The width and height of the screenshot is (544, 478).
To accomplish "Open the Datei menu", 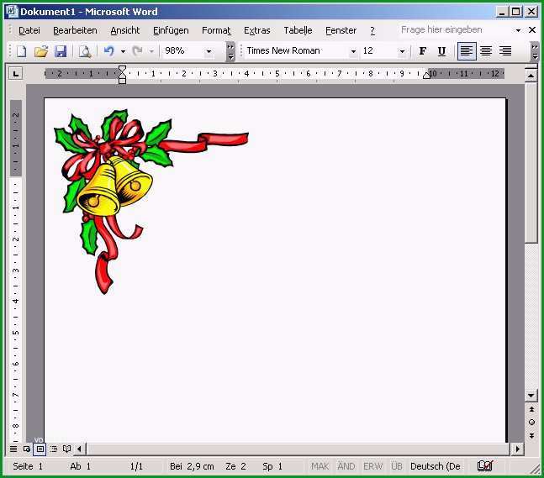I will pos(29,30).
